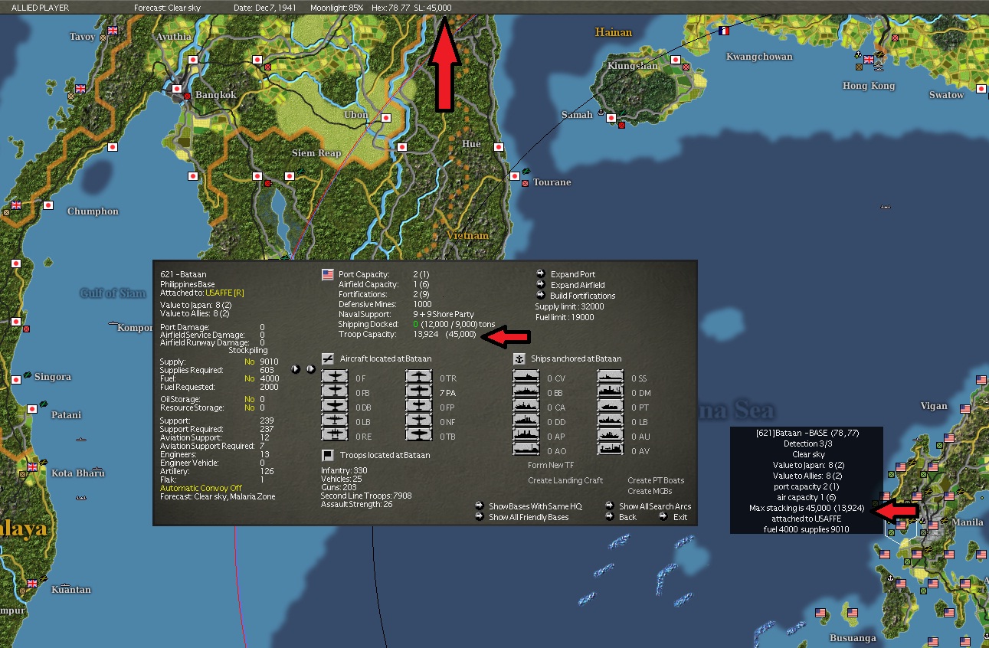This screenshot has height=648, width=989.
Task: Select the 0 AV seaplane tender icon
Action: pos(611,450)
